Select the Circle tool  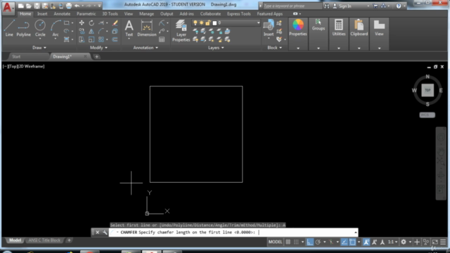coord(40,27)
